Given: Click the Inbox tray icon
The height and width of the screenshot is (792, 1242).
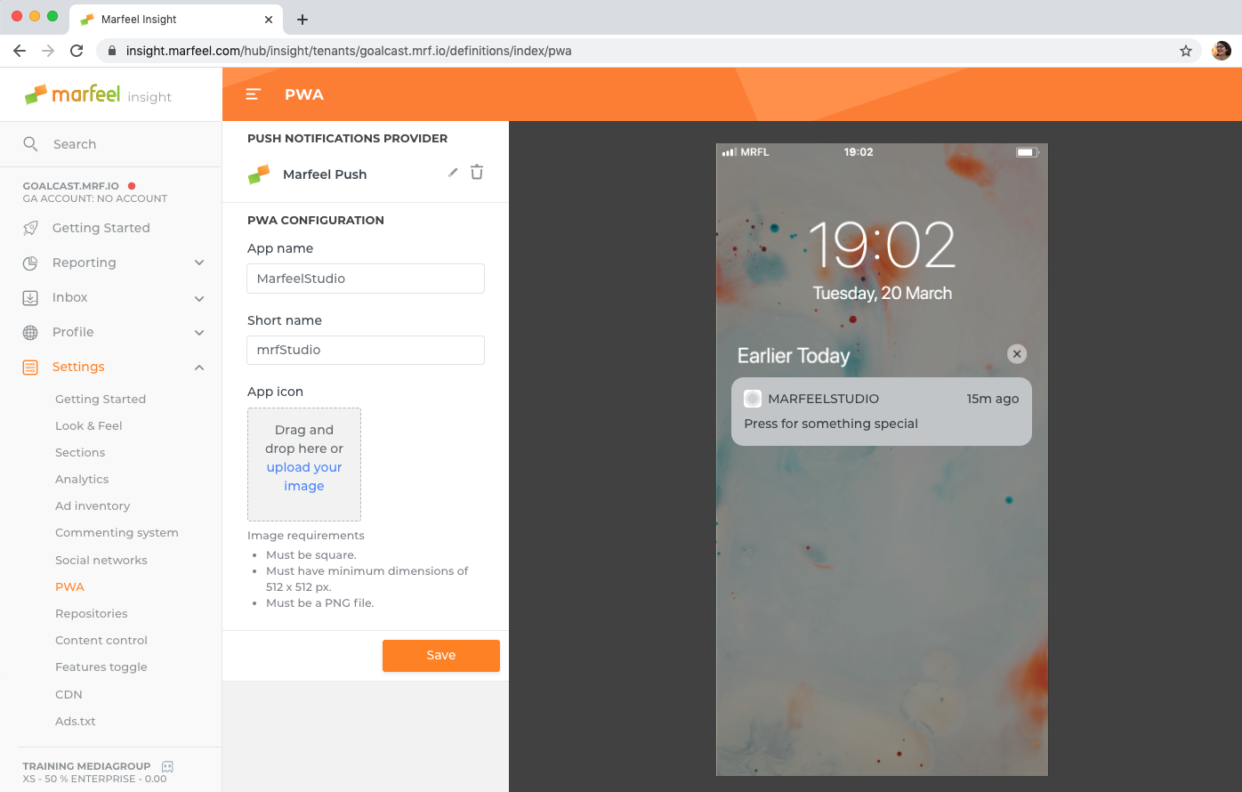Looking at the screenshot, I should [x=30, y=297].
